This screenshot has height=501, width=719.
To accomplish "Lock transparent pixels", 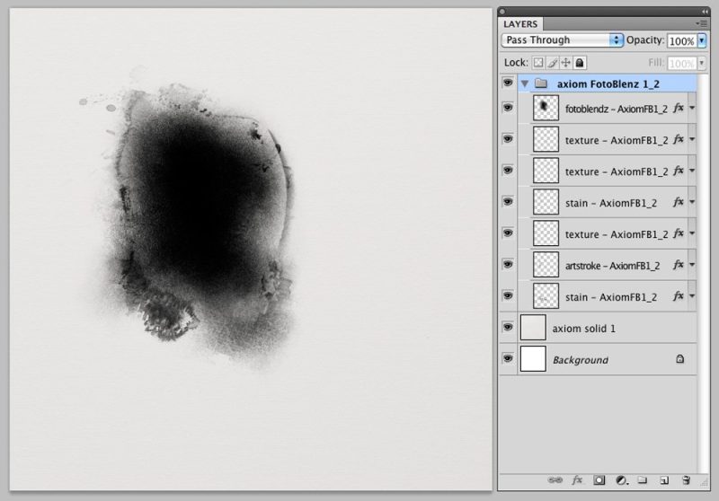I will click(538, 63).
